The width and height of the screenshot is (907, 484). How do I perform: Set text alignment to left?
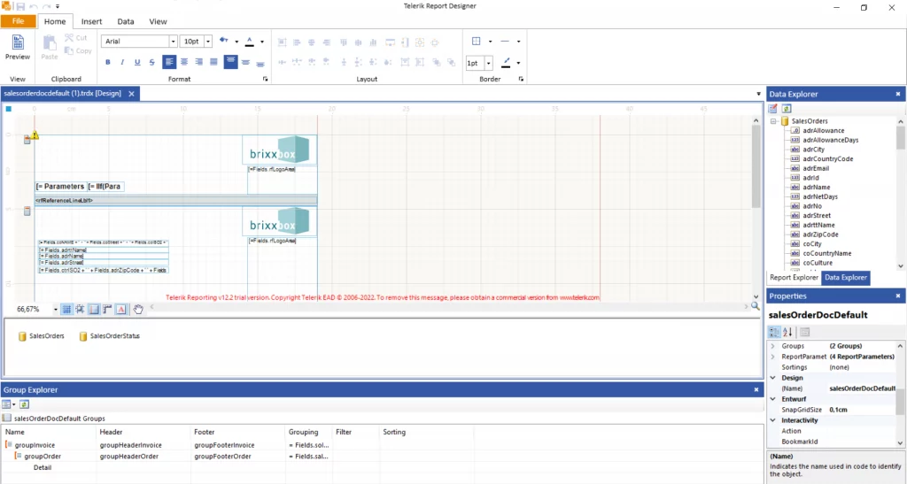pyautogui.click(x=169, y=62)
